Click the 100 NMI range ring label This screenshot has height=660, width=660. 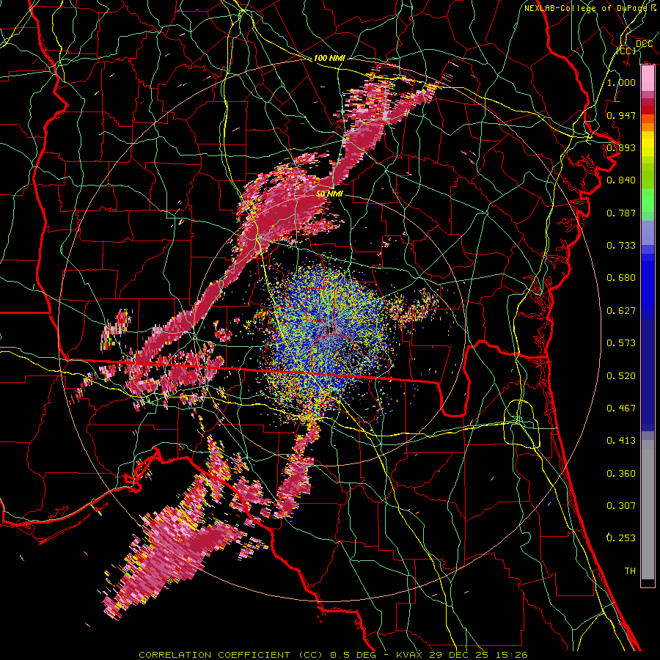[x=329, y=58]
